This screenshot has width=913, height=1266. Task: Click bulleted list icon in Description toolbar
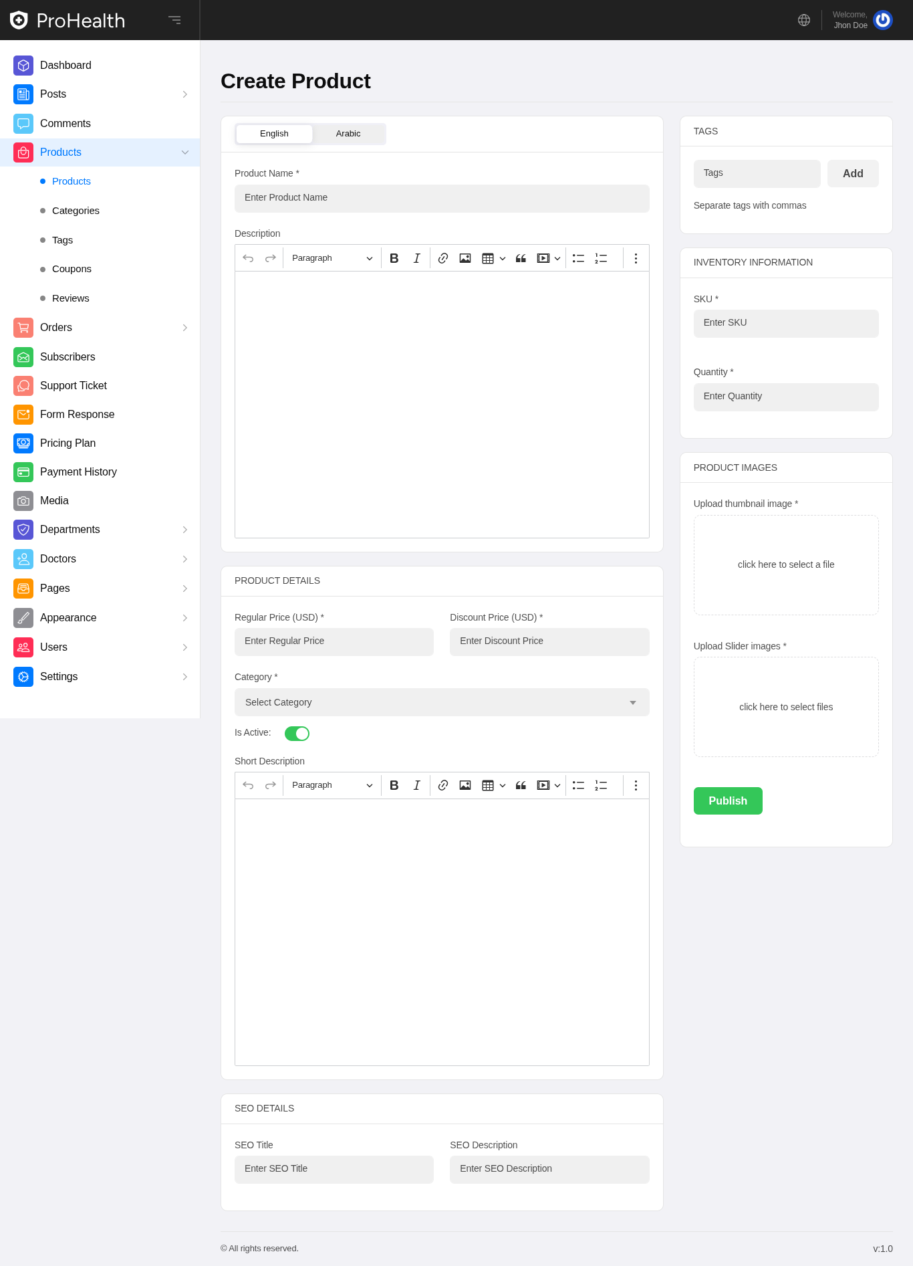578,258
